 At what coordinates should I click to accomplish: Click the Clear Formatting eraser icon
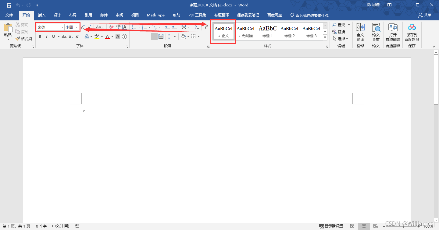coord(111,27)
